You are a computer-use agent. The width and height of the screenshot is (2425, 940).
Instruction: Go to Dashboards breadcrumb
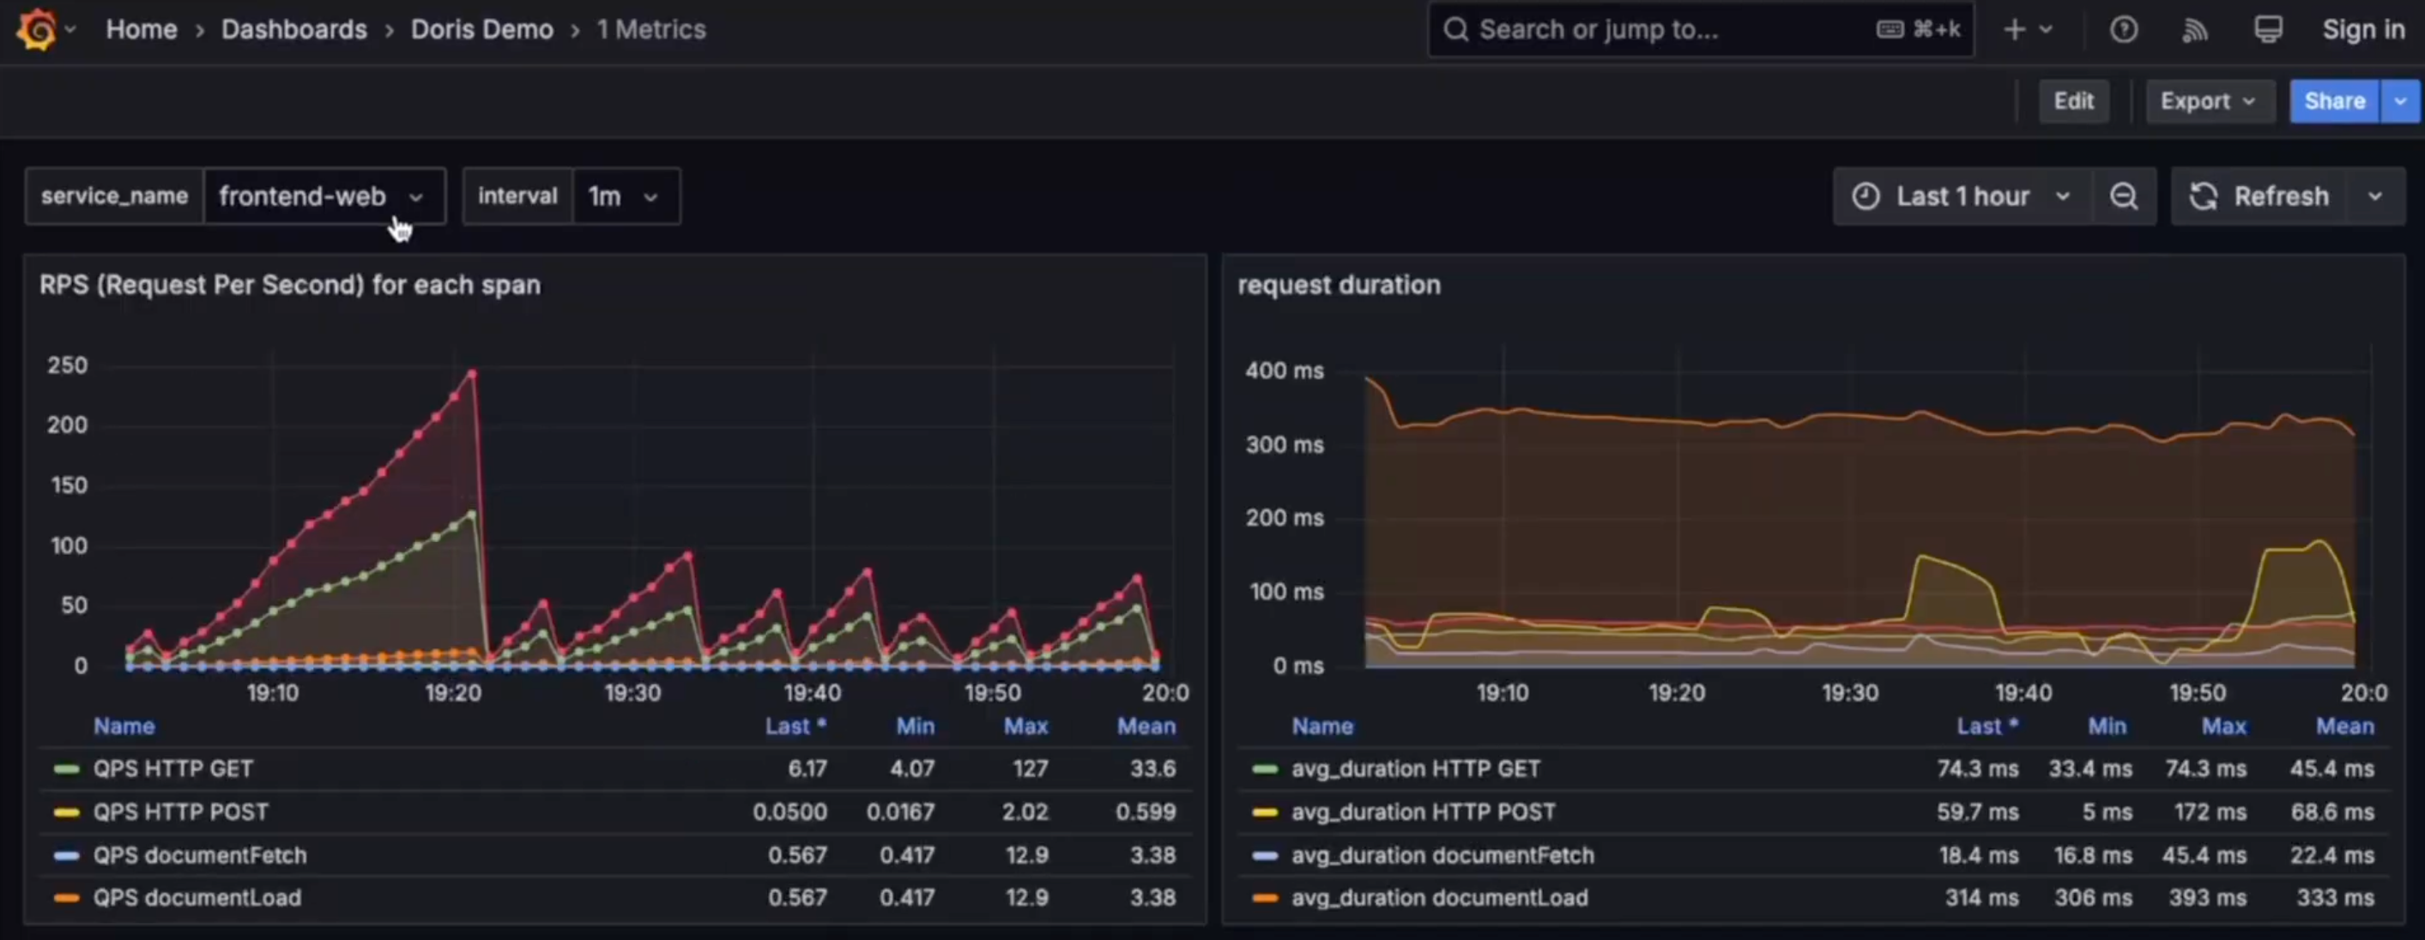(293, 29)
